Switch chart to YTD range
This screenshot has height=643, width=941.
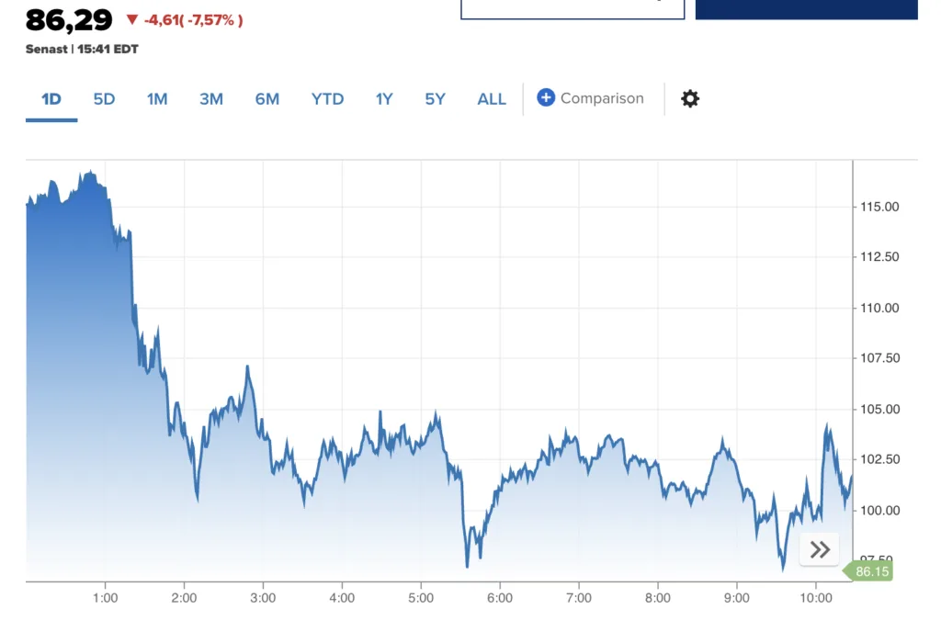[327, 99]
